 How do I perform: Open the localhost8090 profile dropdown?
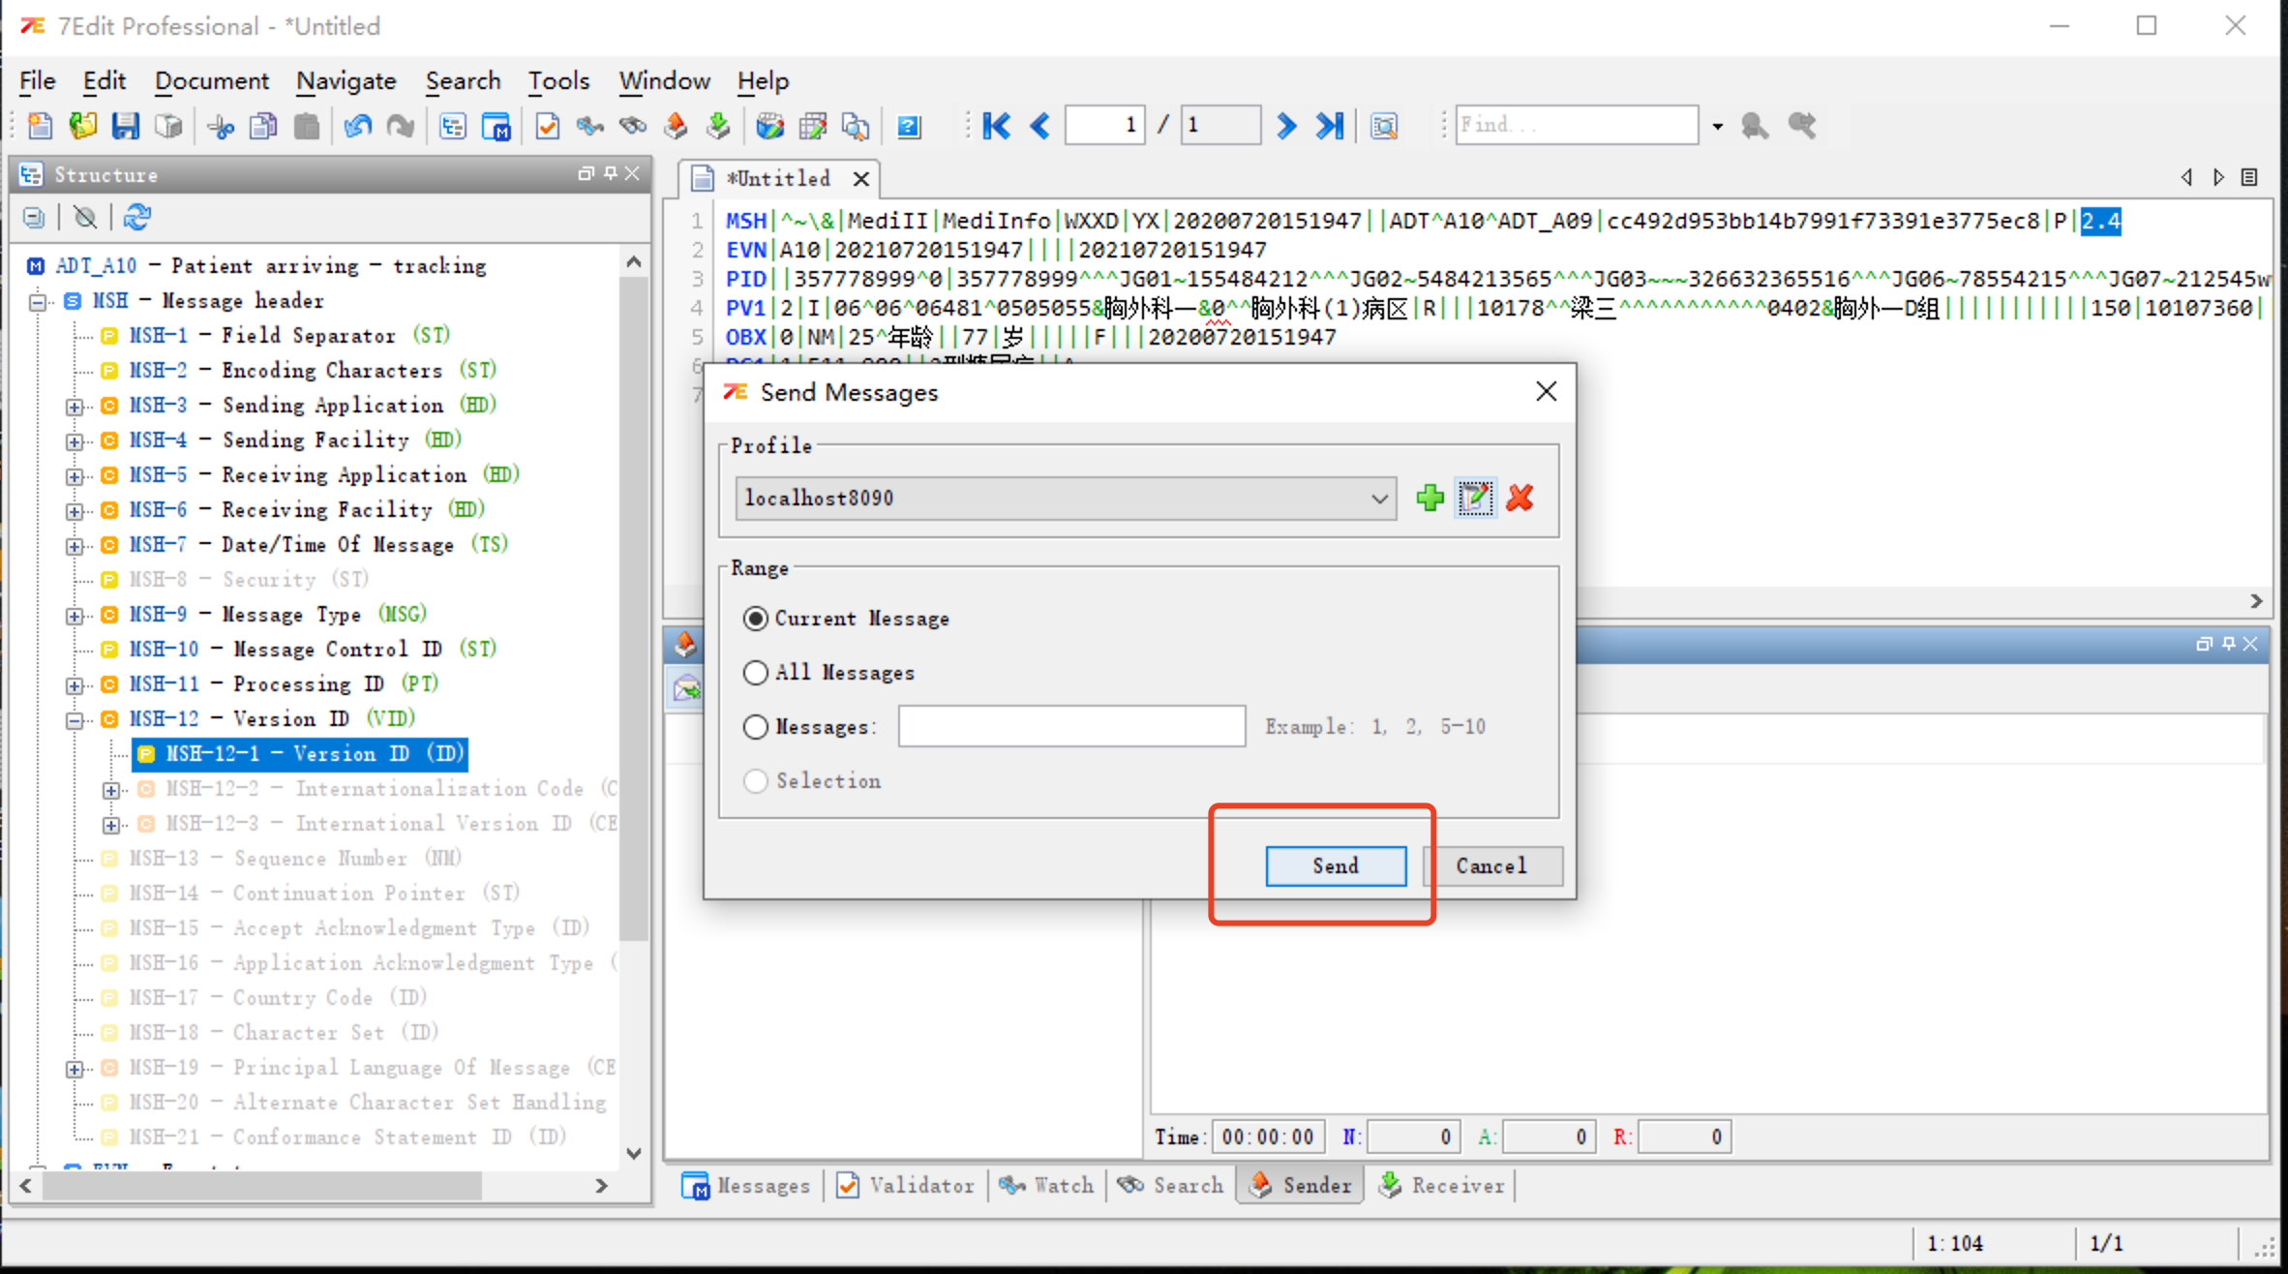pyautogui.click(x=1378, y=499)
